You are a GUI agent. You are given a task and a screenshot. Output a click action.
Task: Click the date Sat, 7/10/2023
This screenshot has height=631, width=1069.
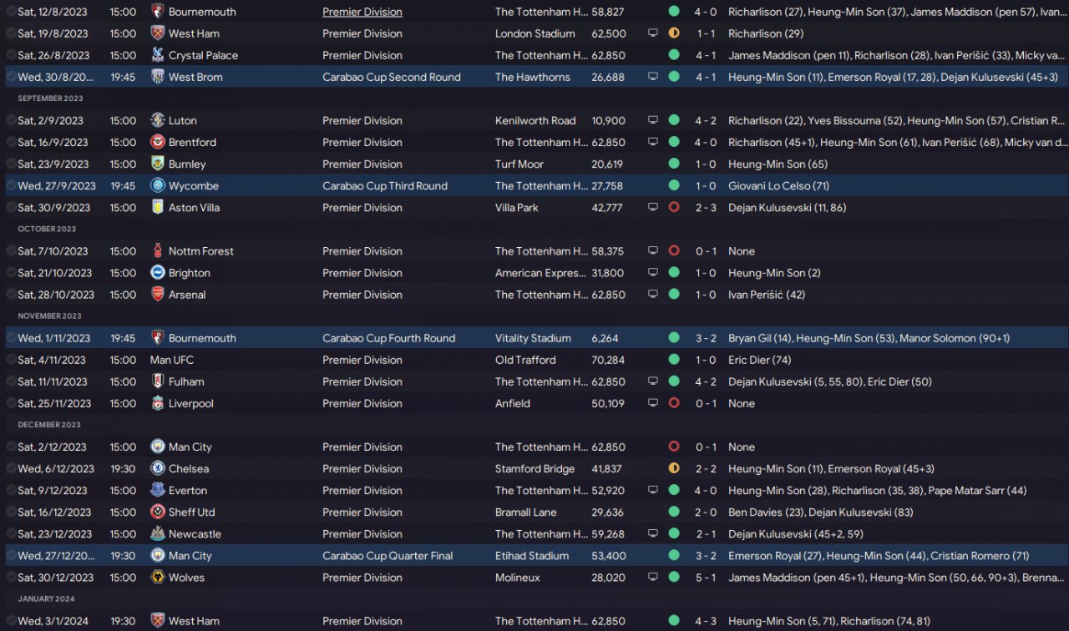tap(53, 250)
